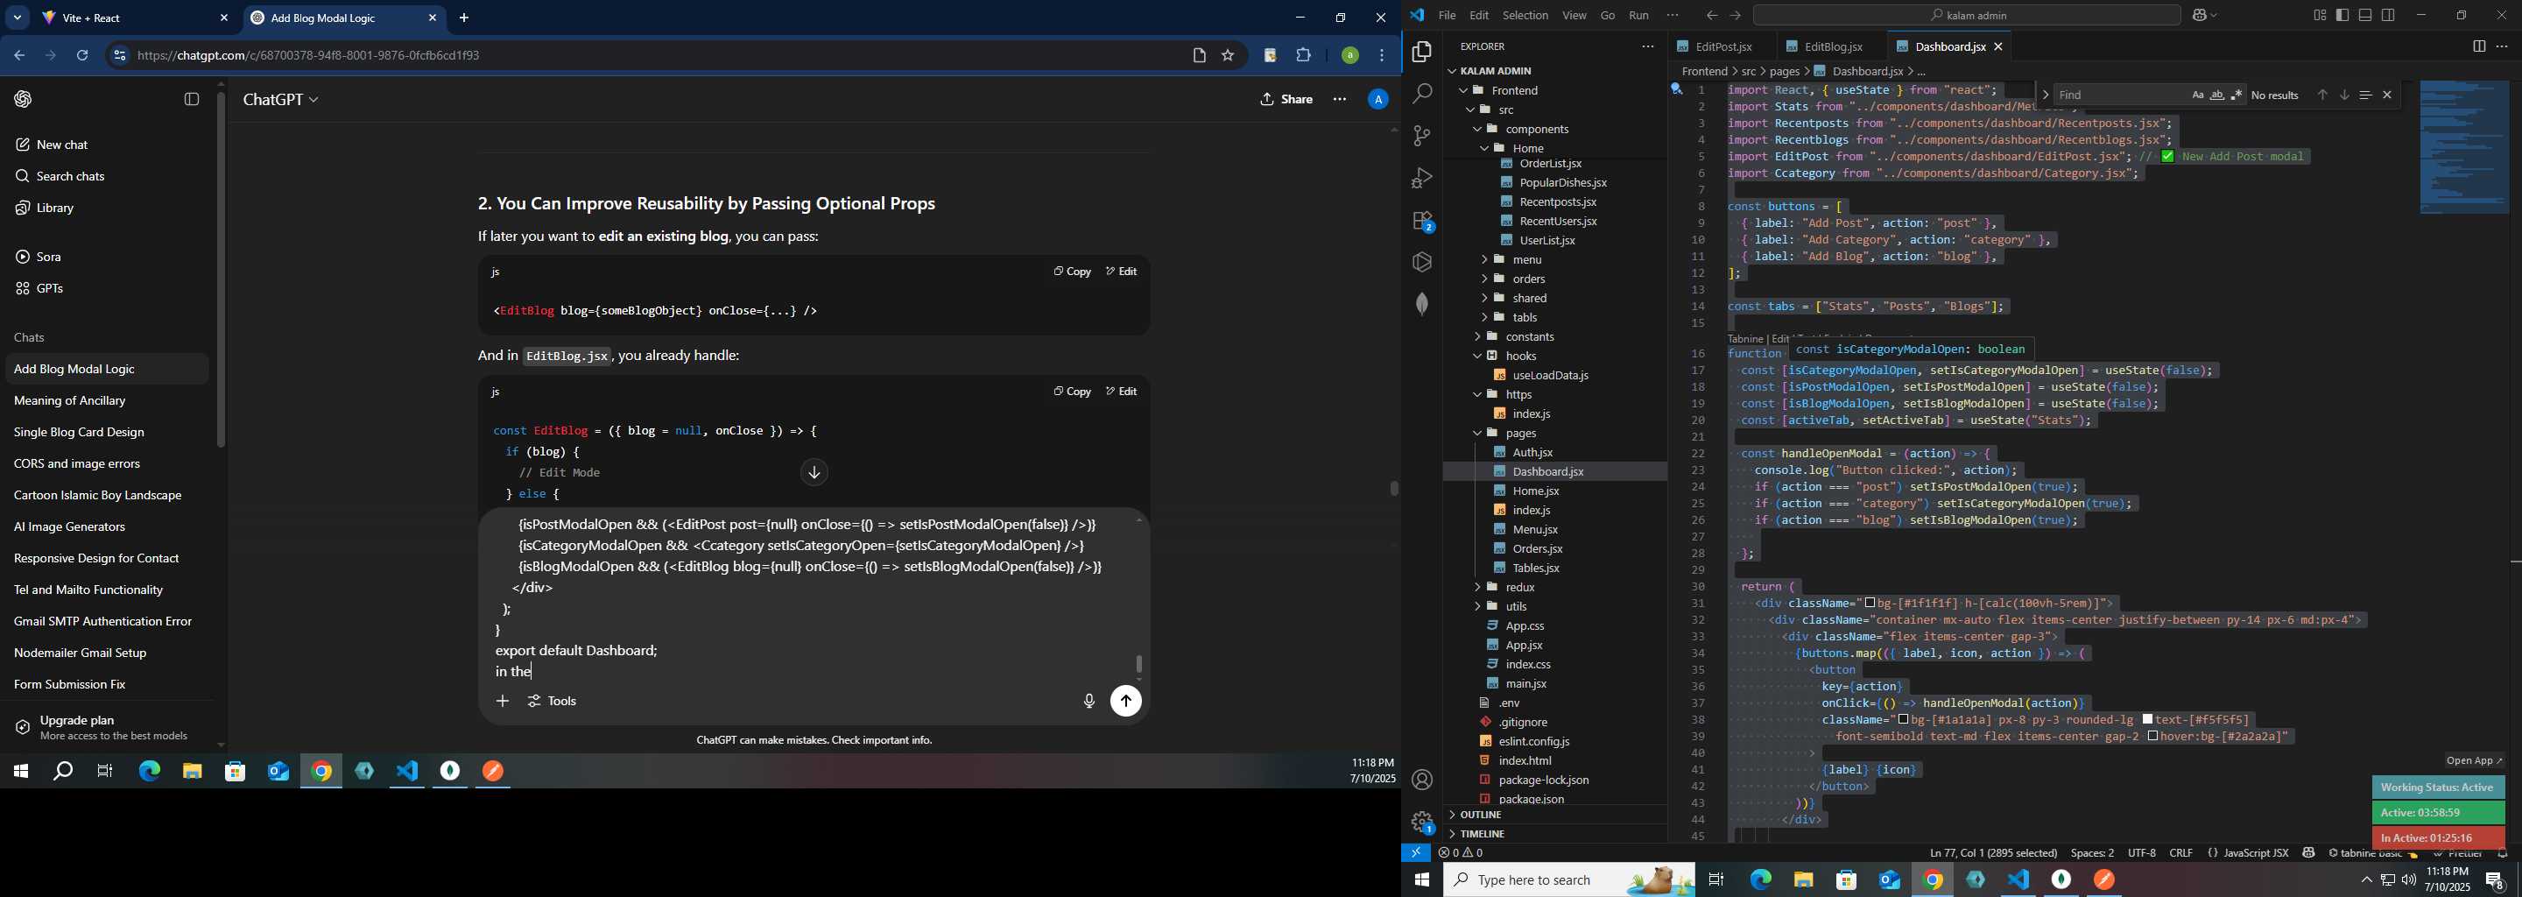The width and height of the screenshot is (2522, 897).
Task: Open the Chrome Extensions puzzle icon
Action: (x=1303, y=56)
